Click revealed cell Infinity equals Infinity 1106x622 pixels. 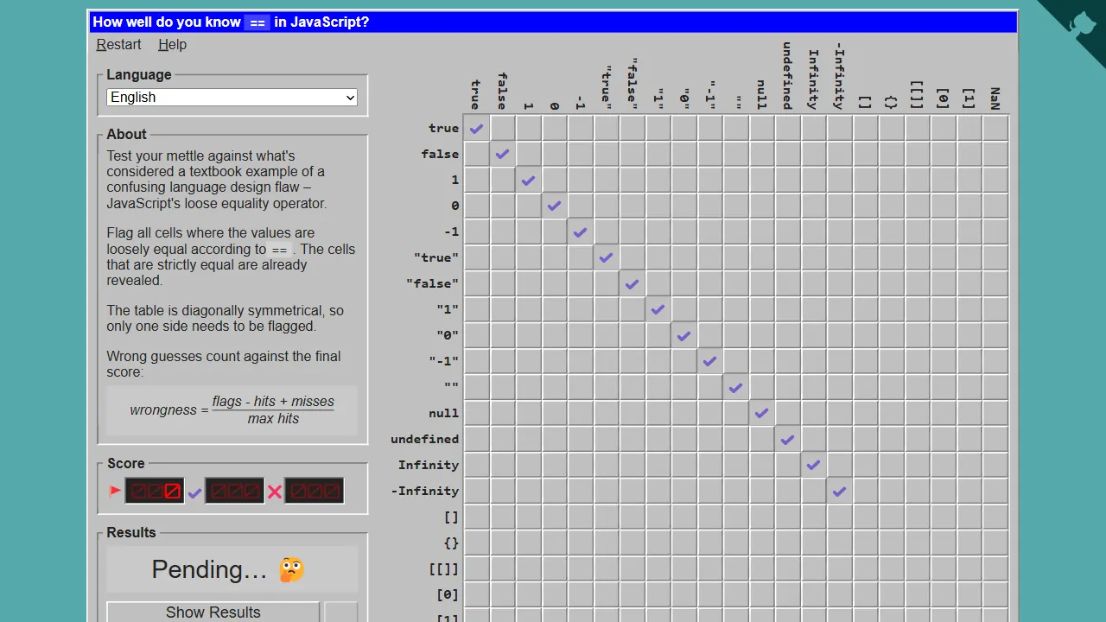point(814,465)
